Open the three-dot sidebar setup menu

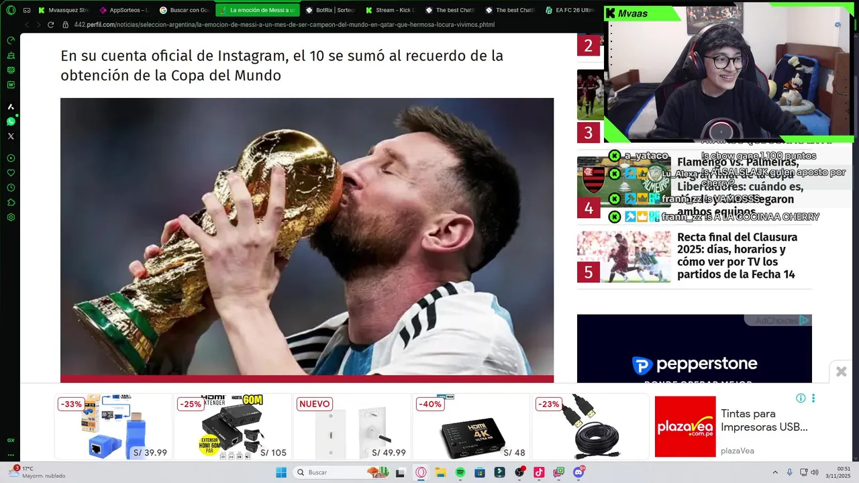coord(11,455)
